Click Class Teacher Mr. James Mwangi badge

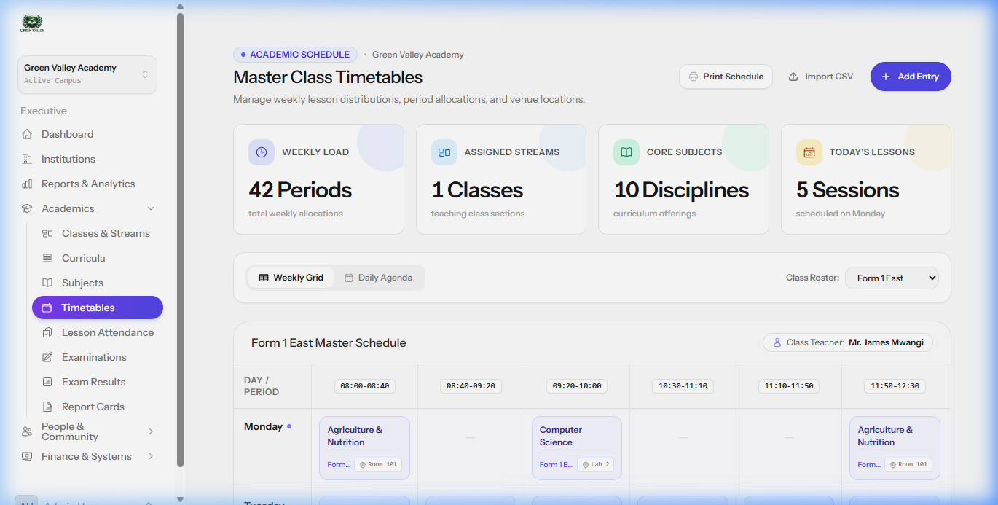click(848, 342)
